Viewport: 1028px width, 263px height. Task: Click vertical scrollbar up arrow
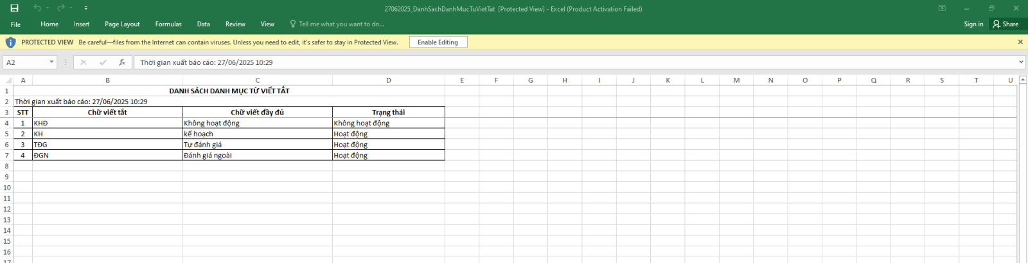pos(1023,80)
